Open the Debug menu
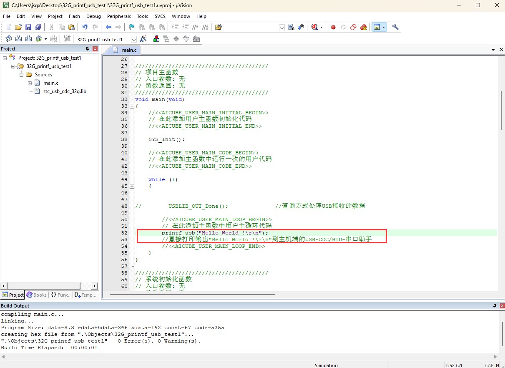Image resolution: width=505 pixels, height=368 pixels. pyautogui.click(x=93, y=16)
